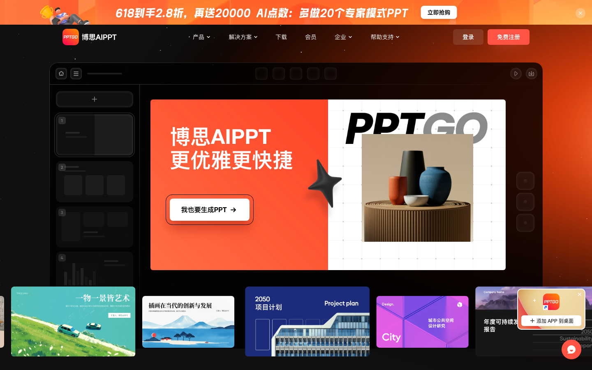Screen dimensions: 592x370
Task: Click the hamburger menu icon in the editor preview
Action: [x=76, y=74]
